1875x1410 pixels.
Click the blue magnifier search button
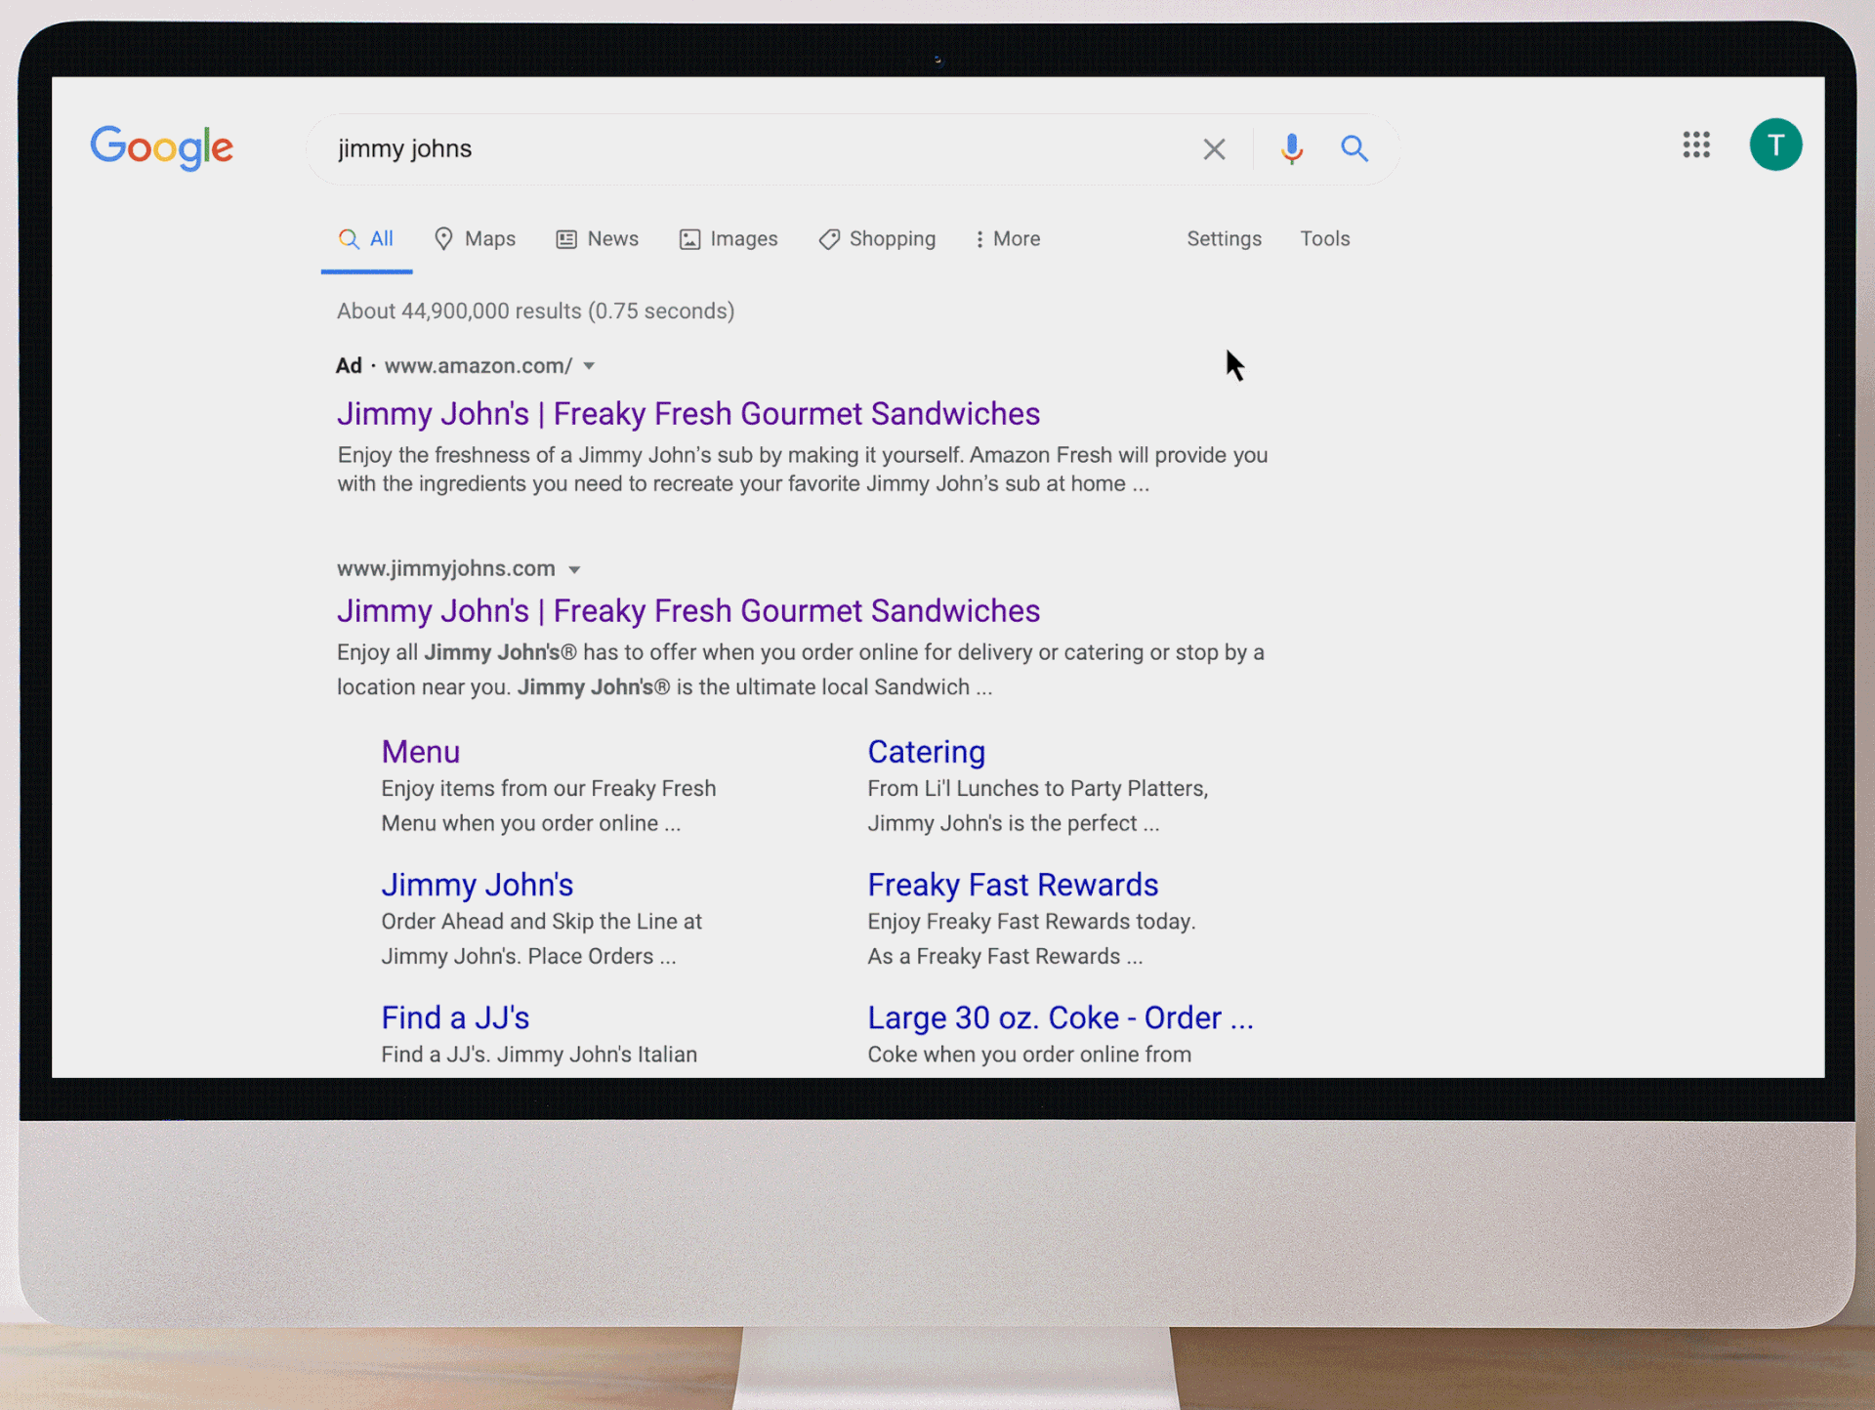tap(1354, 148)
